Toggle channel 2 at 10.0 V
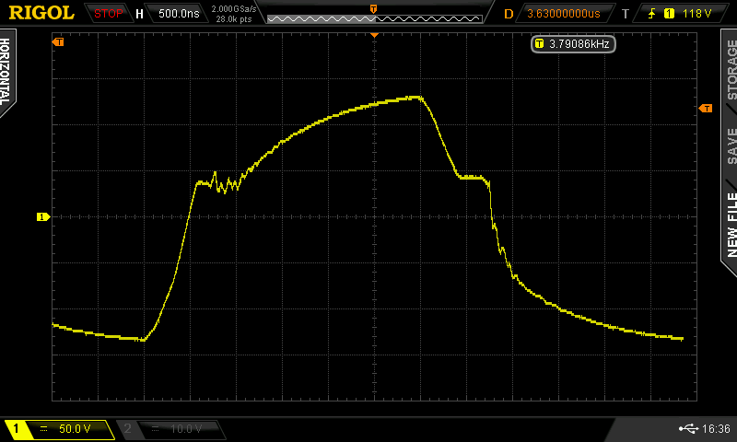The height and width of the screenshot is (442, 737). click(x=171, y=429)
